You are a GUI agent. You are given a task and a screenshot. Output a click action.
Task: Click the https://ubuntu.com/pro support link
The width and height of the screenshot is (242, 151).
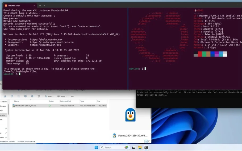[x=45, y=45]
